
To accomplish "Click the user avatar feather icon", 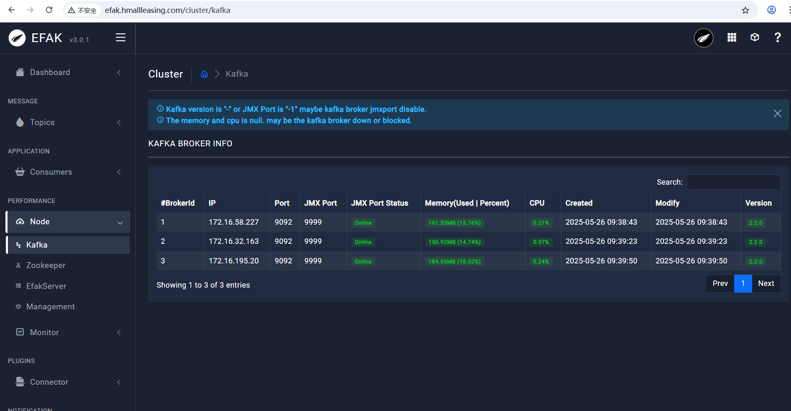I will (x=703, y=38).
